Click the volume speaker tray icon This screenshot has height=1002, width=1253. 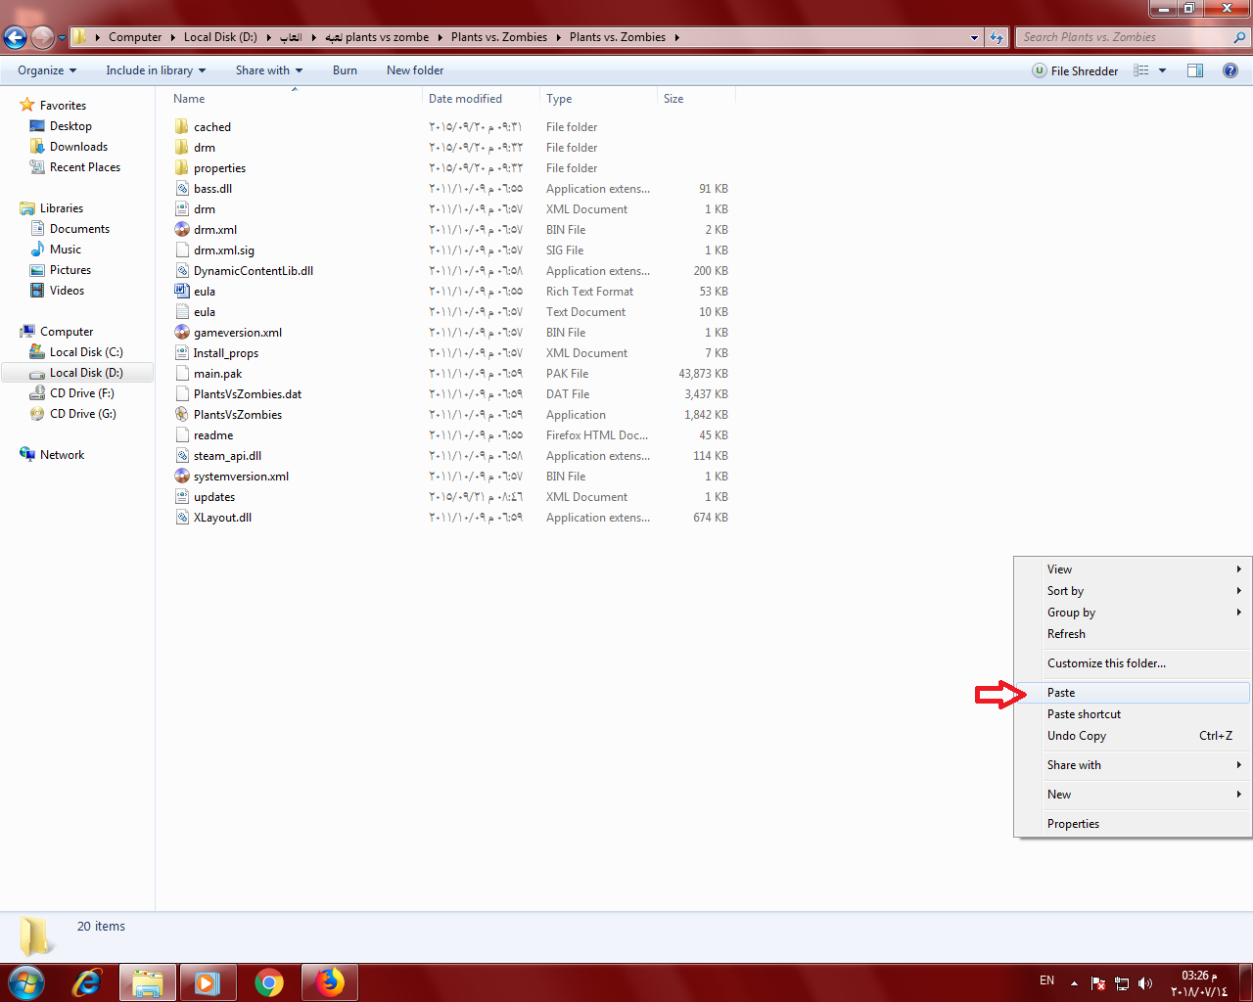1145,982
